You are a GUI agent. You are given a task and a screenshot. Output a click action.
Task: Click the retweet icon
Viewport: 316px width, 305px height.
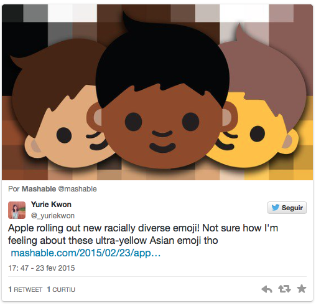(x=284, y=289)
